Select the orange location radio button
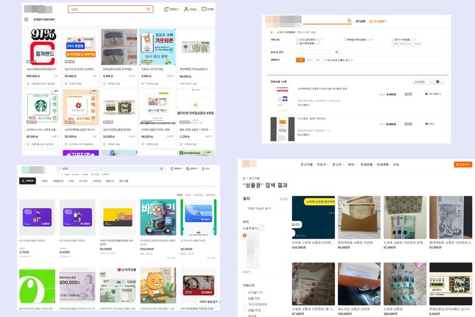 pyautogui.click(x=245, y=236)
